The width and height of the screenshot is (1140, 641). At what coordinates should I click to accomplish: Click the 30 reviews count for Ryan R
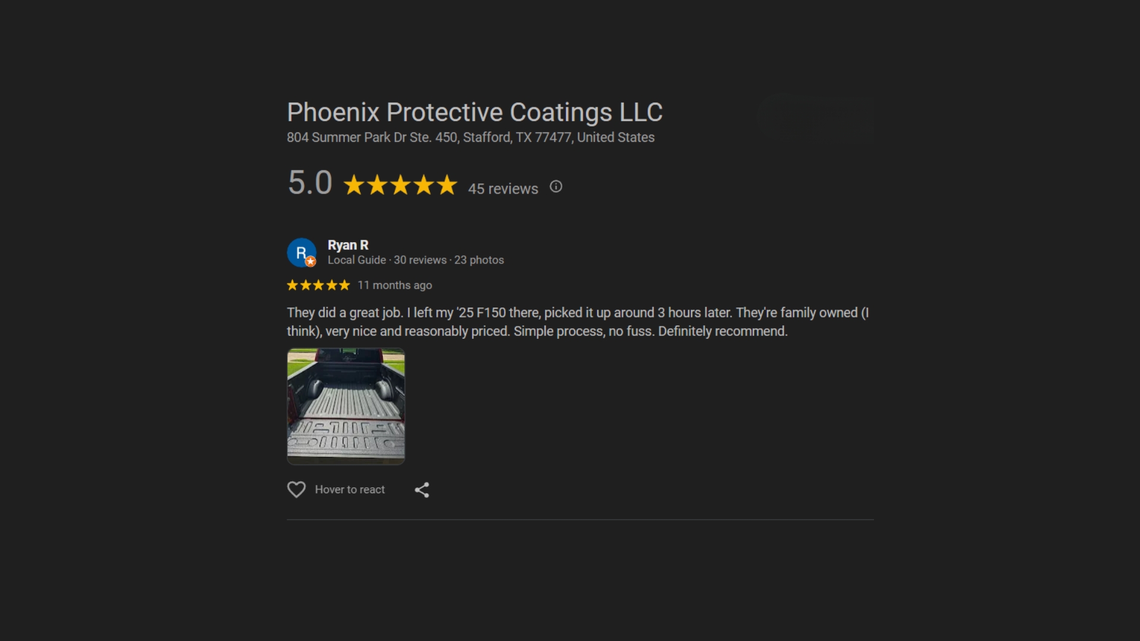point(420,260)
